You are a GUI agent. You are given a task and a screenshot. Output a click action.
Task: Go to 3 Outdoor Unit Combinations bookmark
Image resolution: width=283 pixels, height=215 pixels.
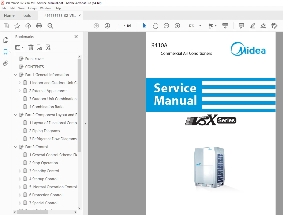53,99
